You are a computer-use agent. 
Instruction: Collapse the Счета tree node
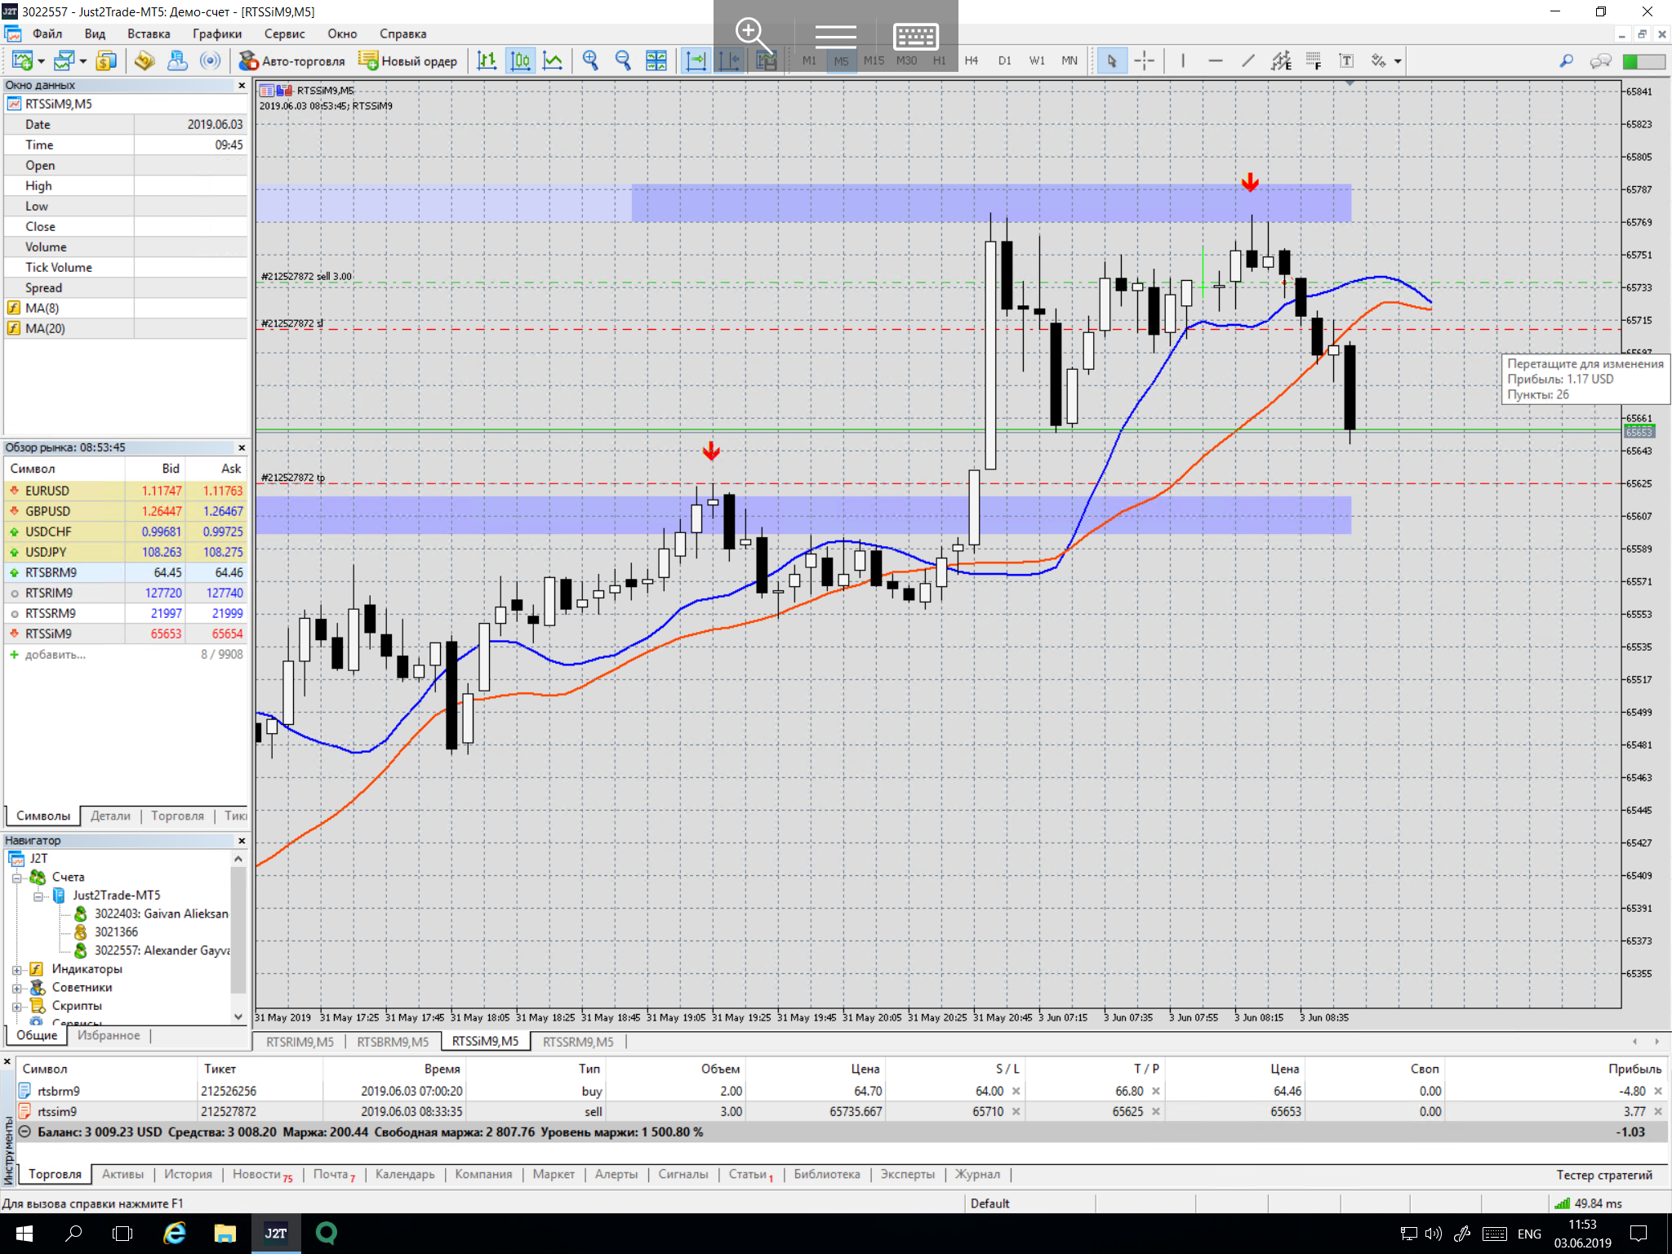coord(16,878)
